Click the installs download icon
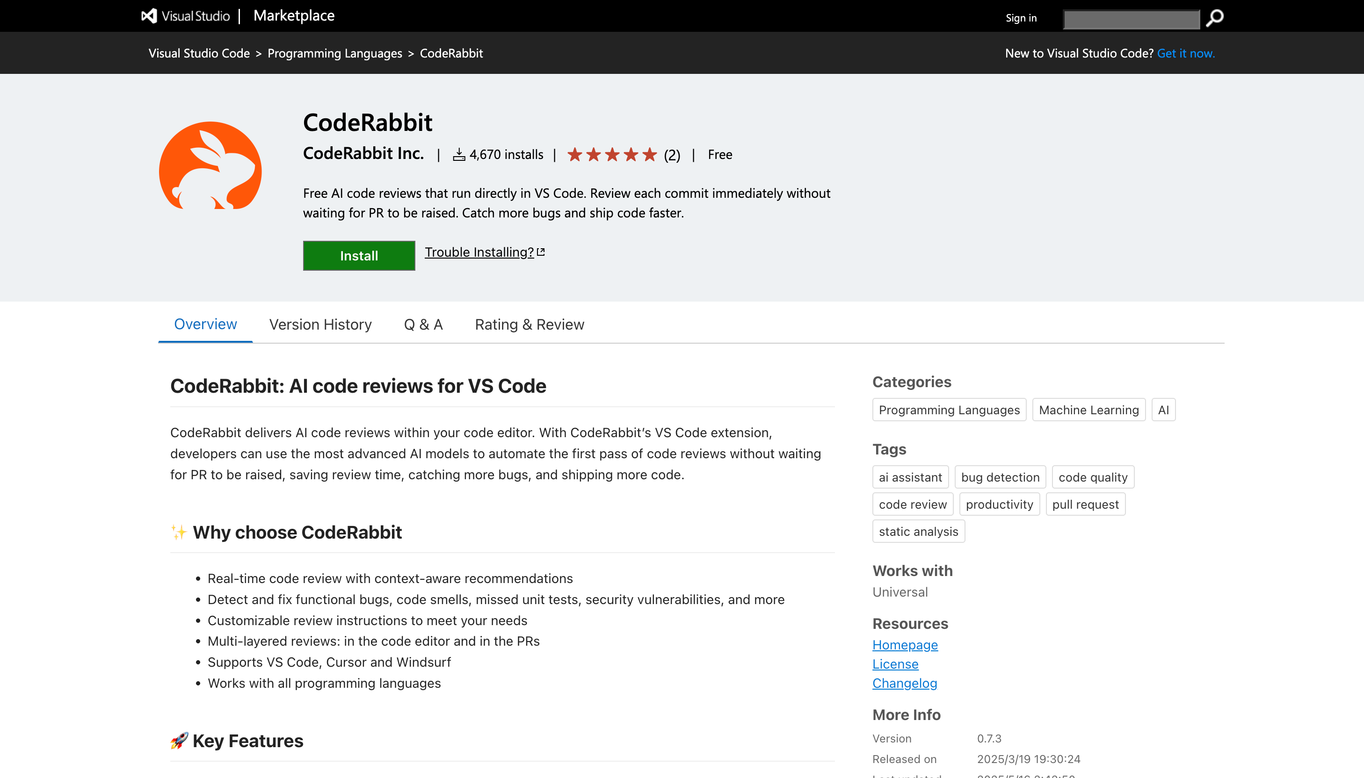Screen dimensions: 1364x778 (458, 155)
